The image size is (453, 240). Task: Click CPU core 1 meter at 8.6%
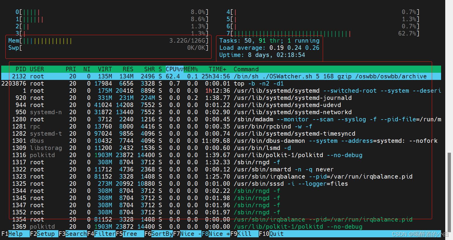click(x=112, y=19)
